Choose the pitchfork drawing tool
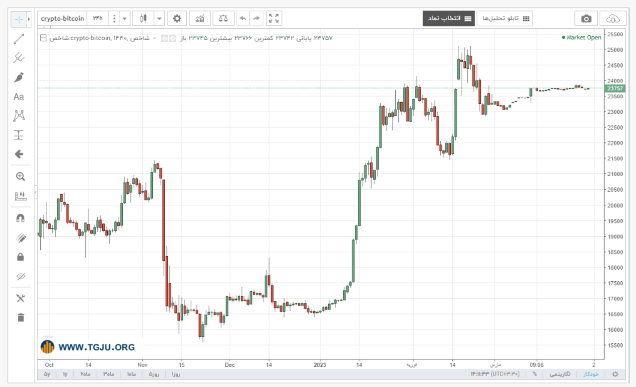636x387 pixels. point(19,58)
